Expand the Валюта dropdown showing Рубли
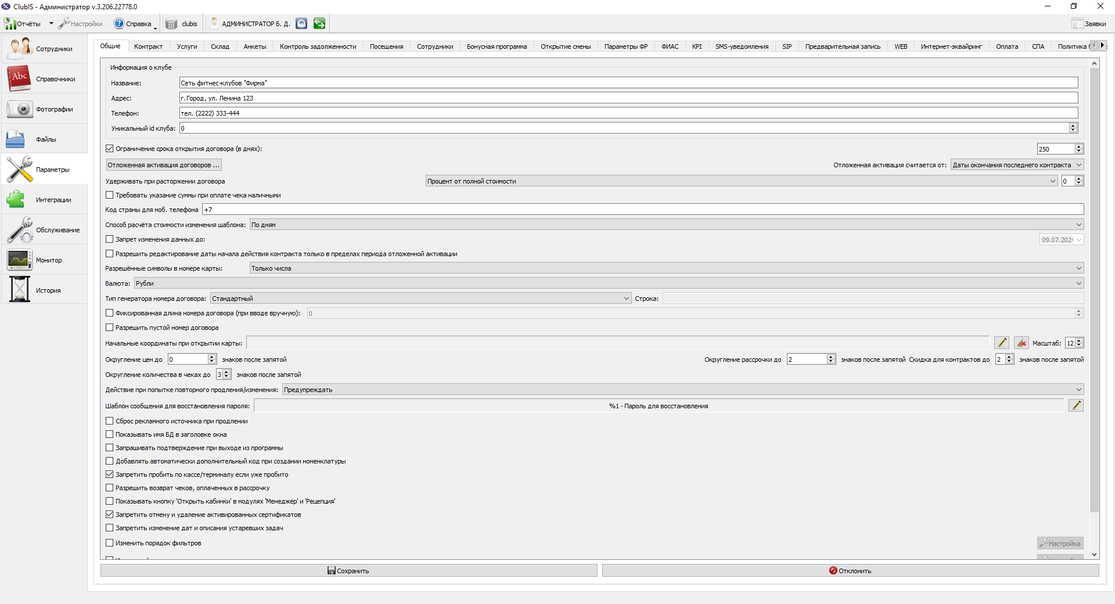1115x604 pixels. click(609, 283)
